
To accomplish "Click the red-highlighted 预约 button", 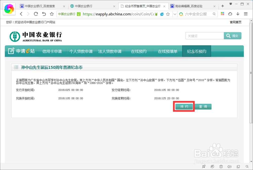I will click(184, 106).
